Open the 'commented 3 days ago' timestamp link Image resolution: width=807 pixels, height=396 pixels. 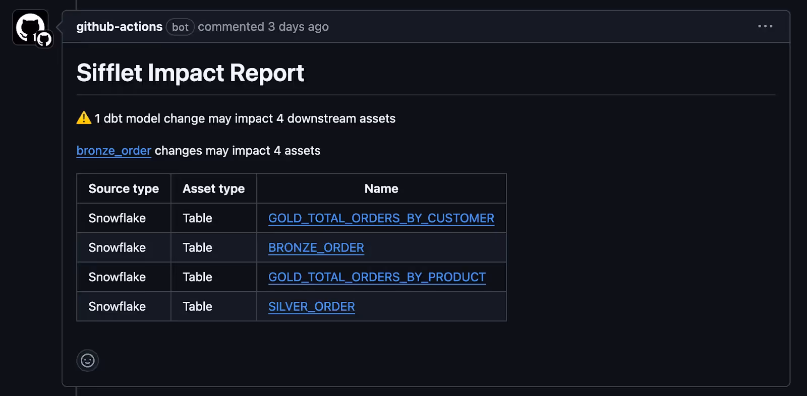(263, 27)
